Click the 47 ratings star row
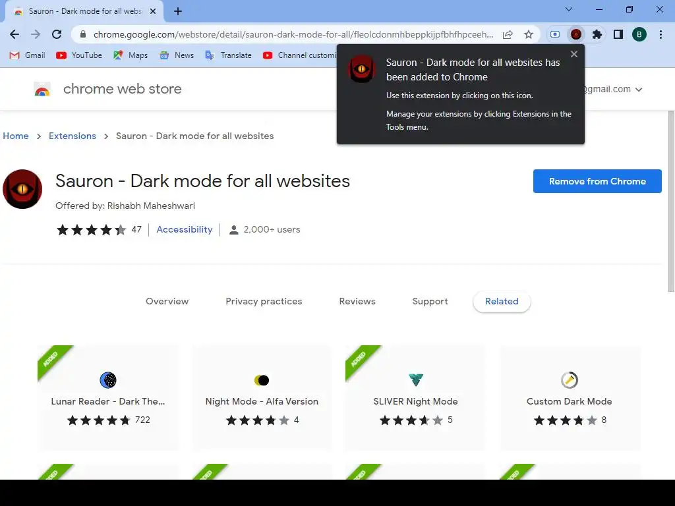The height and width of the screenshot is (506, 675). coord(91,230)
